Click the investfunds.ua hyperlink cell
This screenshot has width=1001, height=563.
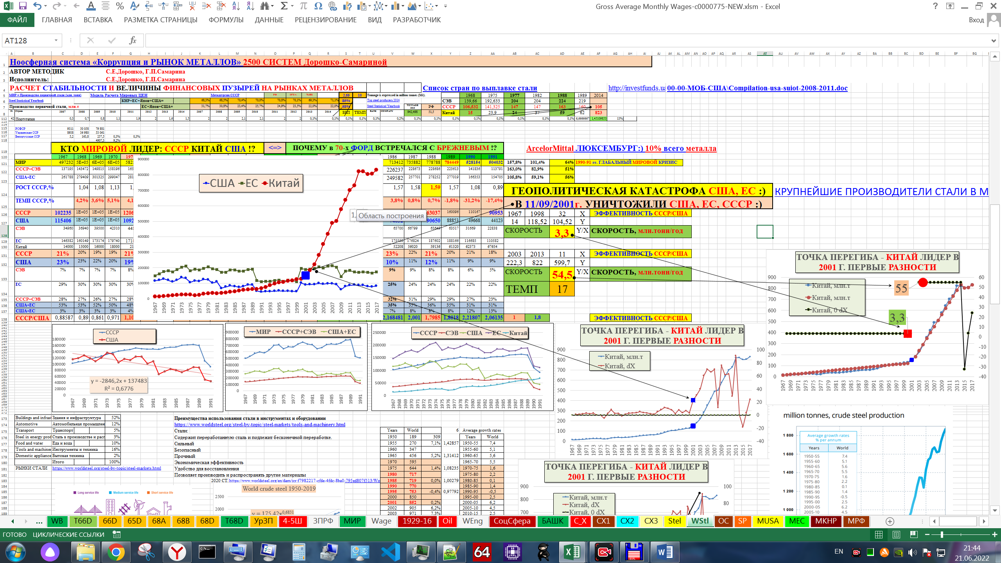tap(636, 88)
